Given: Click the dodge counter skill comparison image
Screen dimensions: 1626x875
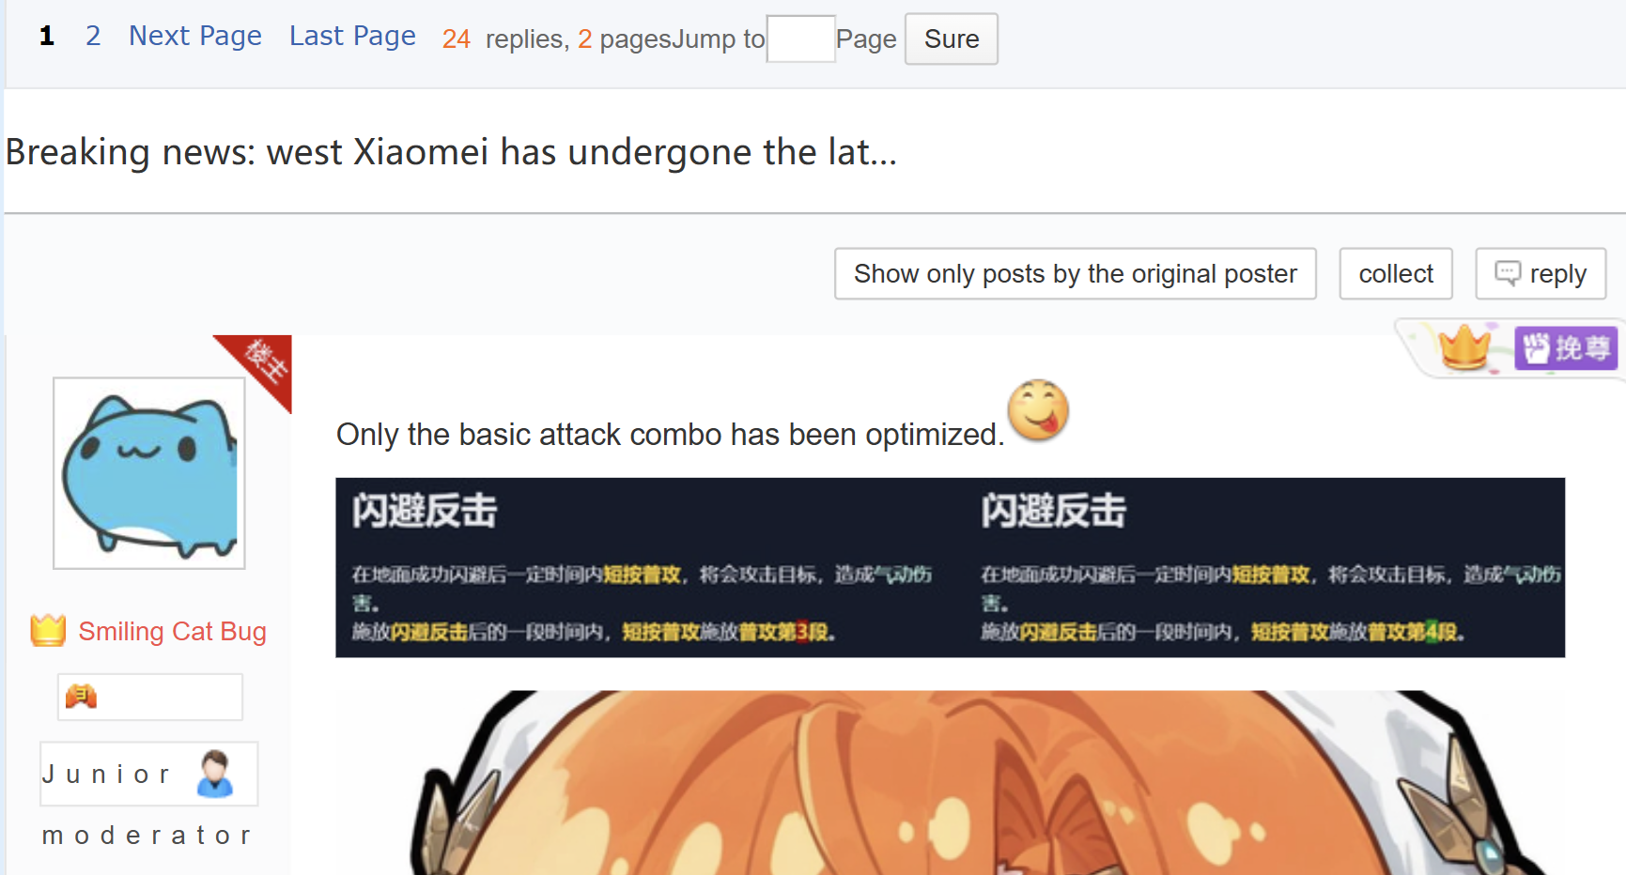Looking at the screenshot, I should (950, 568).
